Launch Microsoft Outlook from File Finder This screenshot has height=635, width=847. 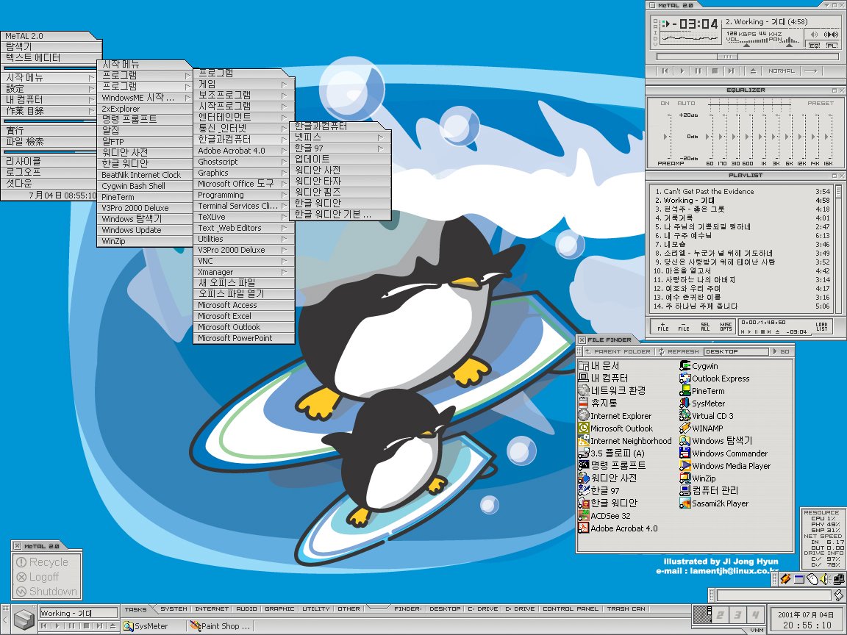(615, 428)
